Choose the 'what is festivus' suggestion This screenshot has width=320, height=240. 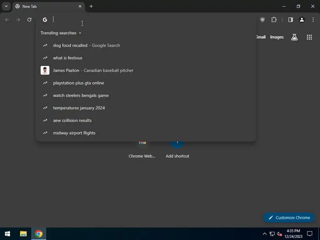[146, 58]
